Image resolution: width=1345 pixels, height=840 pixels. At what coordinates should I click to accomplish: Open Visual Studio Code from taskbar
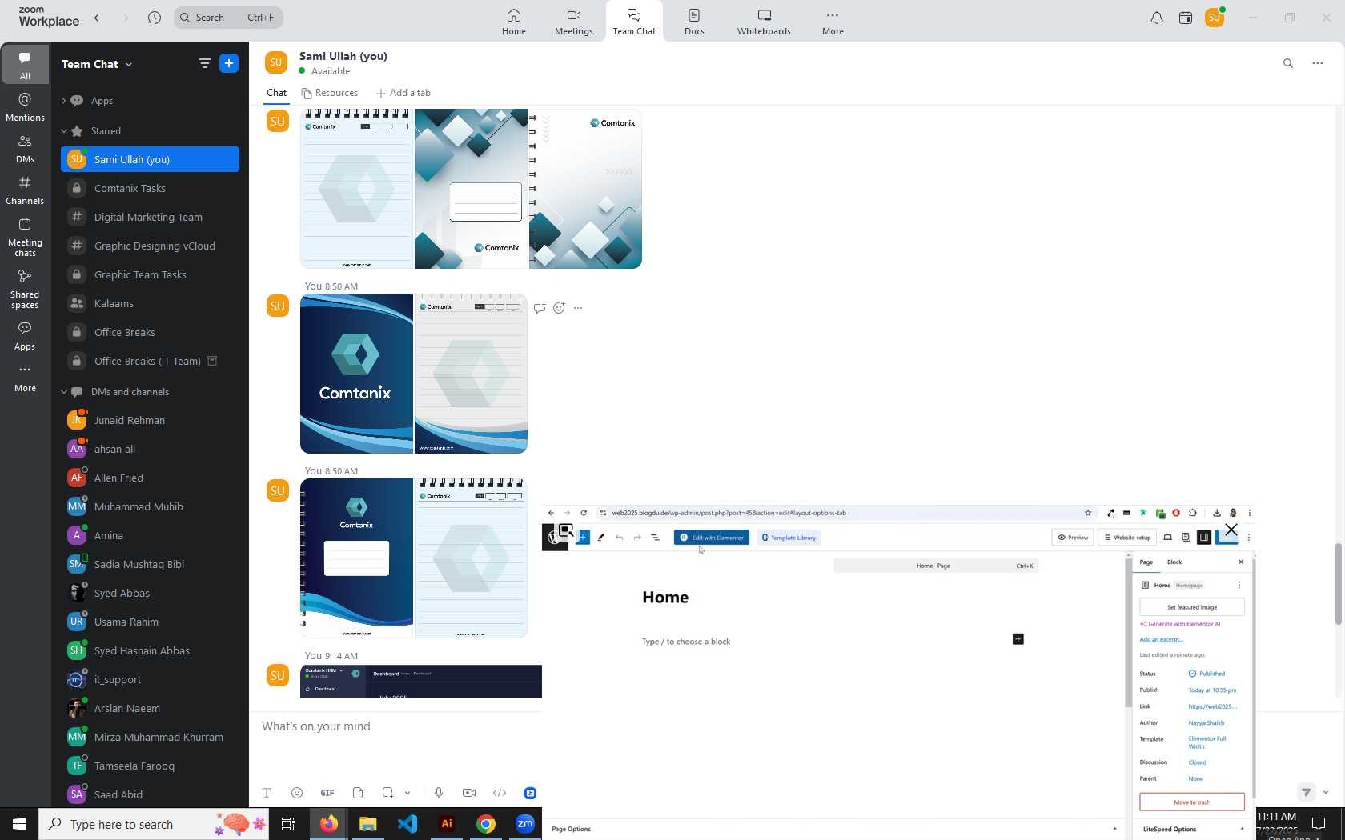pos(407,824)
